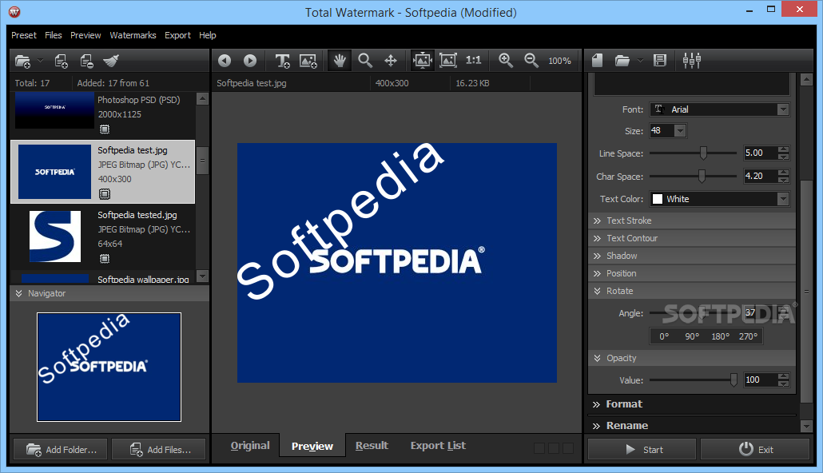Click the film icon under Softpedia test.jpg
The height and width of the screenshot is (473, 823).
[x=105, y=194]
